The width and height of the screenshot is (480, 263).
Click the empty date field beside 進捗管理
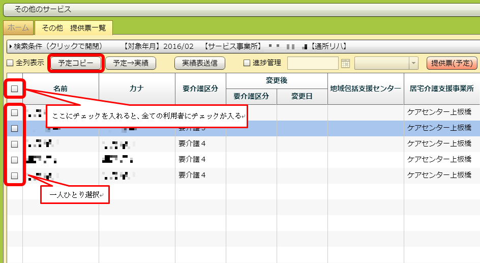click(x=313, y=63)
